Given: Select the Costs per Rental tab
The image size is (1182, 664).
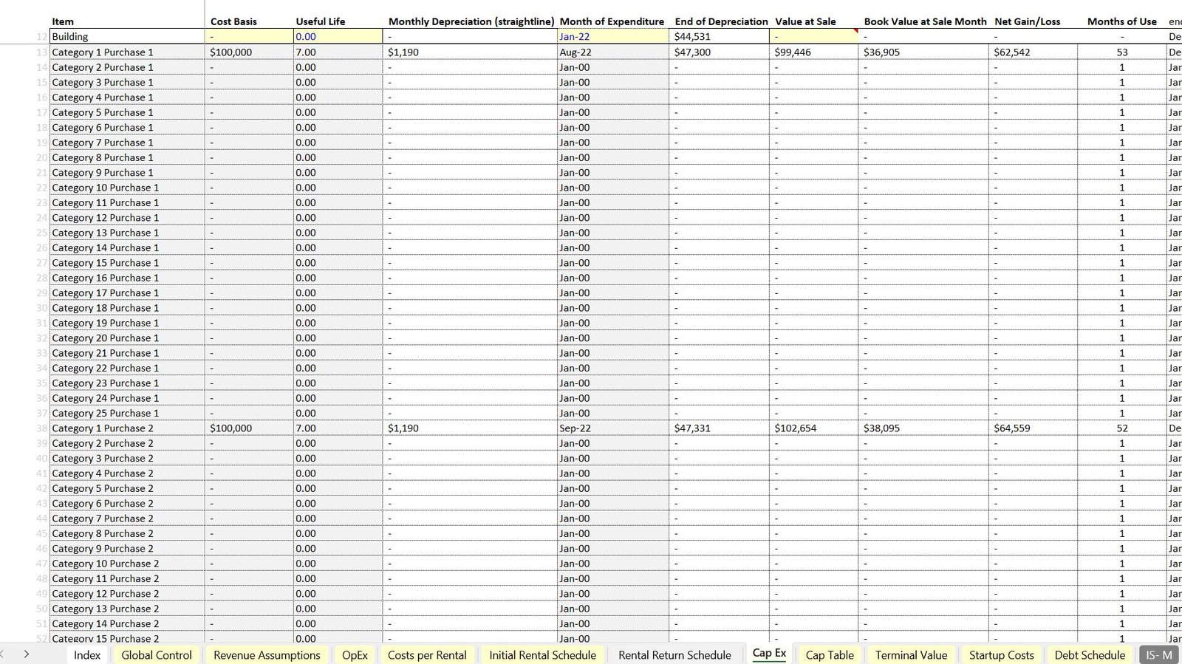Looking at the screenshot, I should [x=427, y=655].
